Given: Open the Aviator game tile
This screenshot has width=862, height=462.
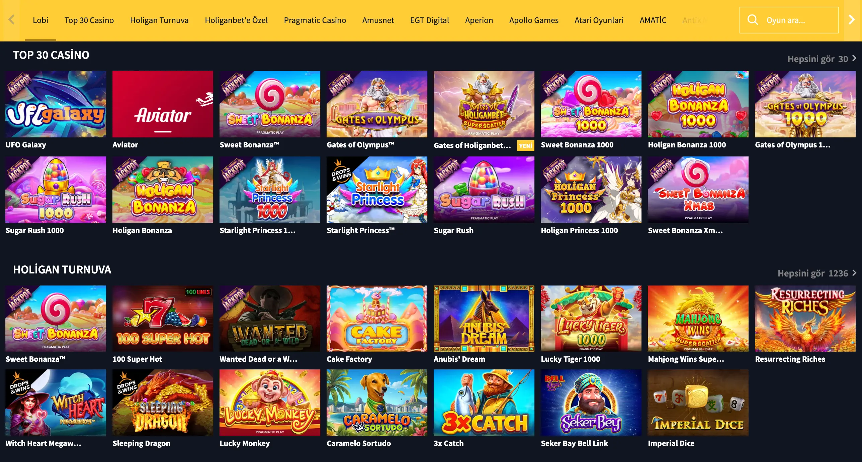Looking at the screenshot, I should [x=163, y=104].
